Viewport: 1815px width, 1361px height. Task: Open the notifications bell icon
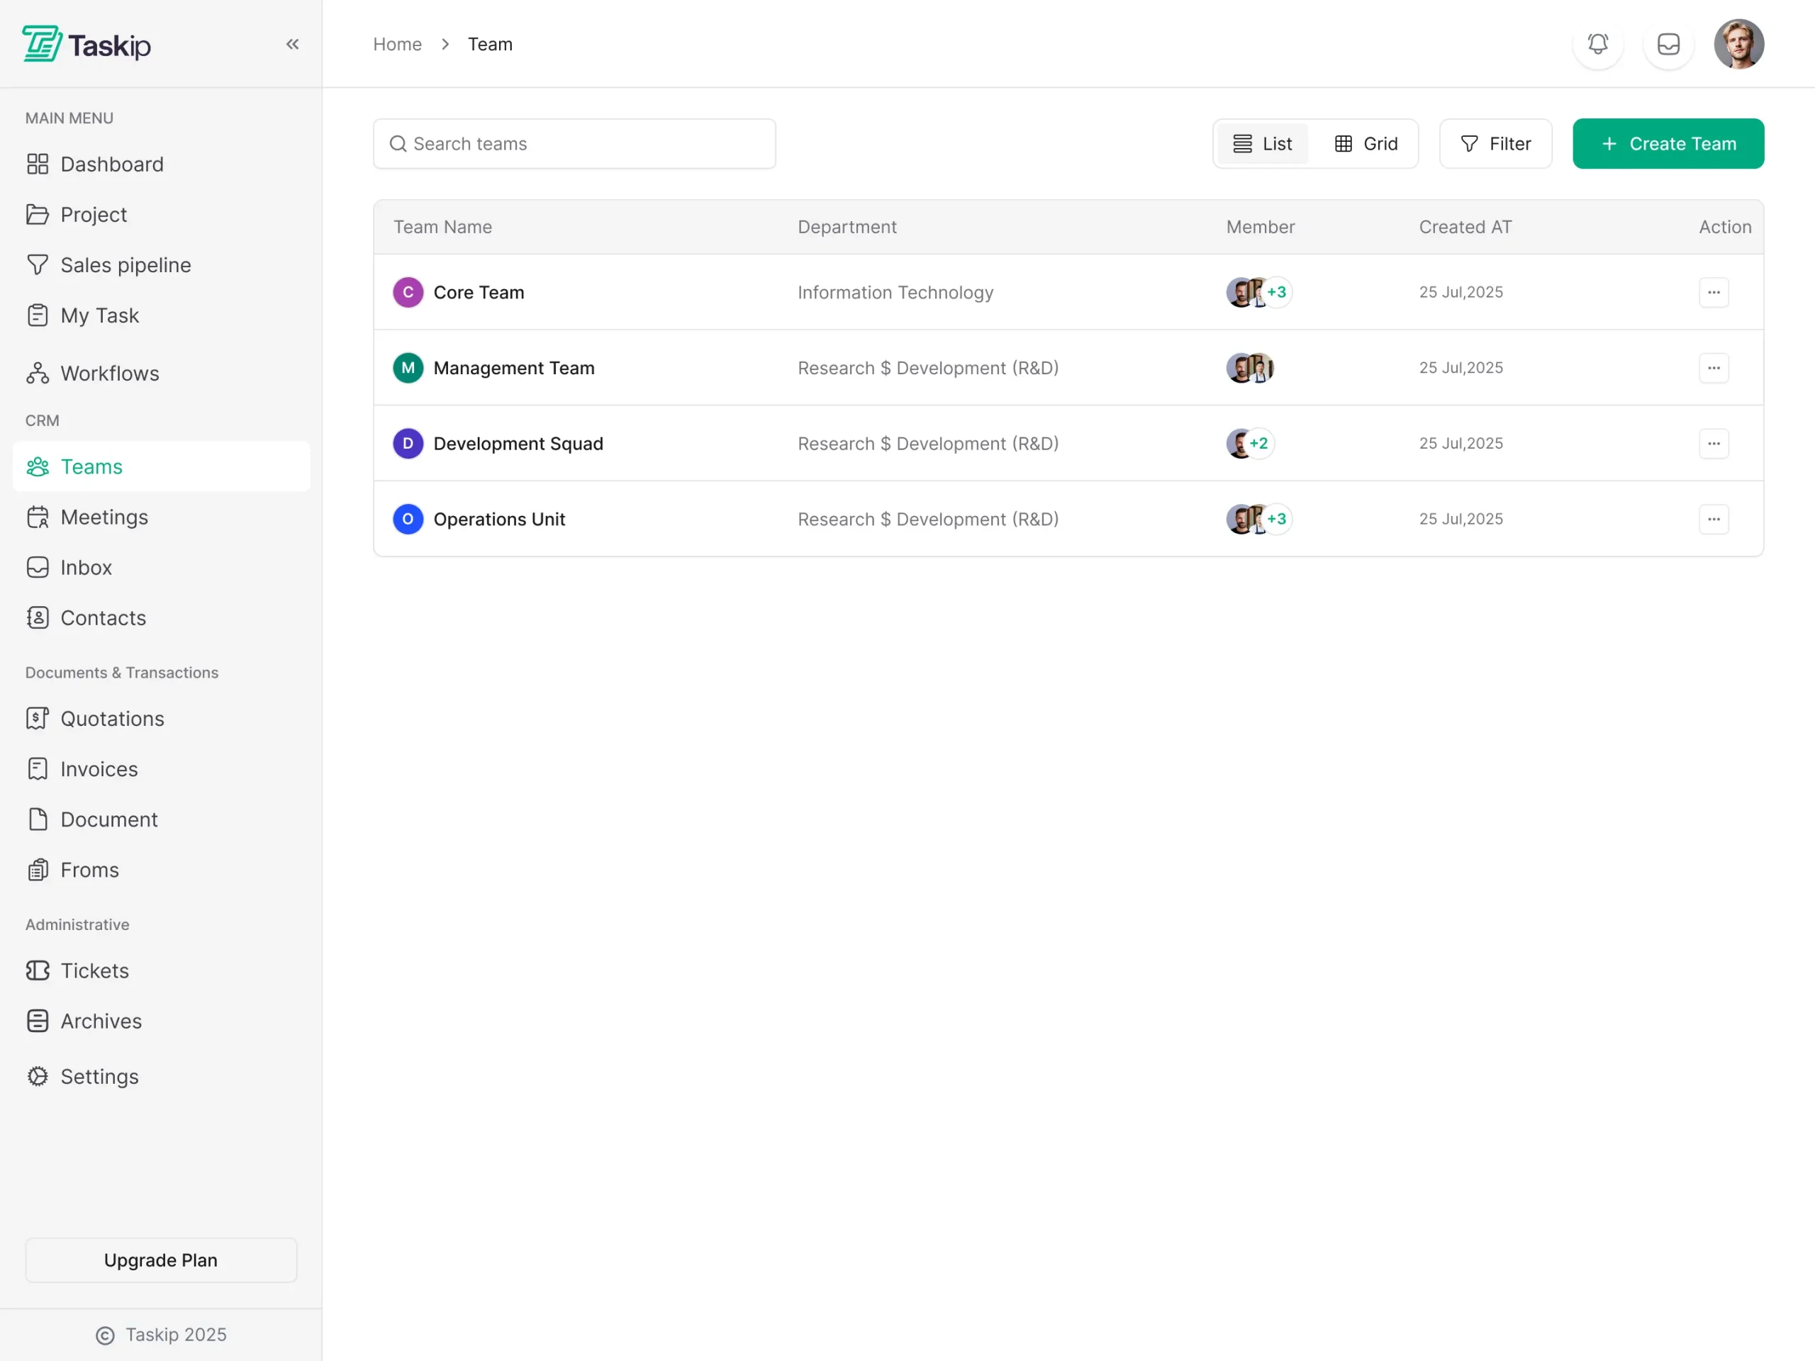point(1597,44)
